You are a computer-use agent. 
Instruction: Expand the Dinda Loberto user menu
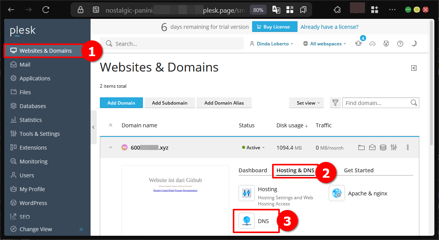(x=271, y=43)
